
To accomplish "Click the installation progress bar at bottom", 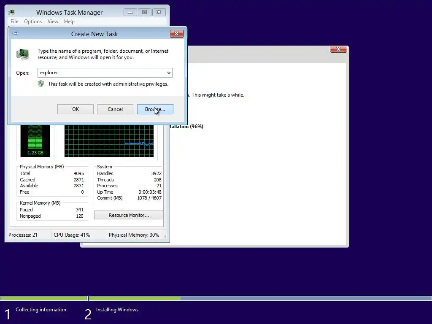I will click(216, 298).
